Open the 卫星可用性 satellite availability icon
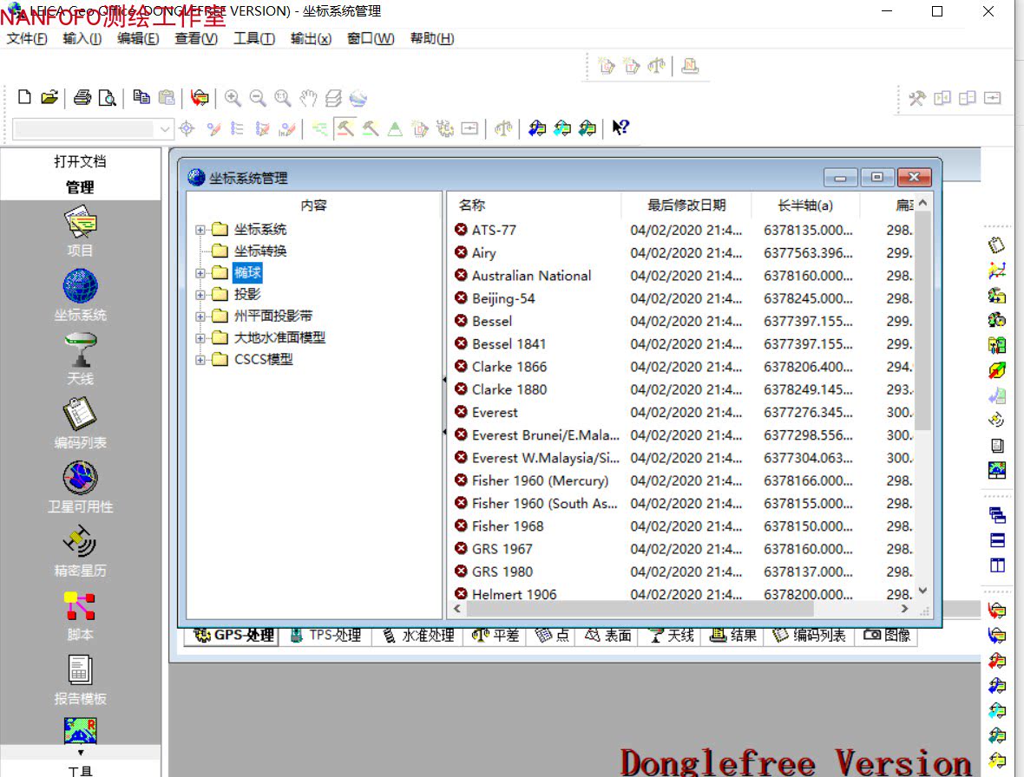Screen dimensions: 1024x777 [x=81, y=478]
